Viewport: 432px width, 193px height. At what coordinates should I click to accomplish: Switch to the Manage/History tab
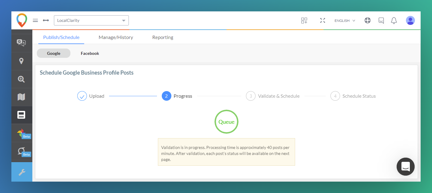116,37
